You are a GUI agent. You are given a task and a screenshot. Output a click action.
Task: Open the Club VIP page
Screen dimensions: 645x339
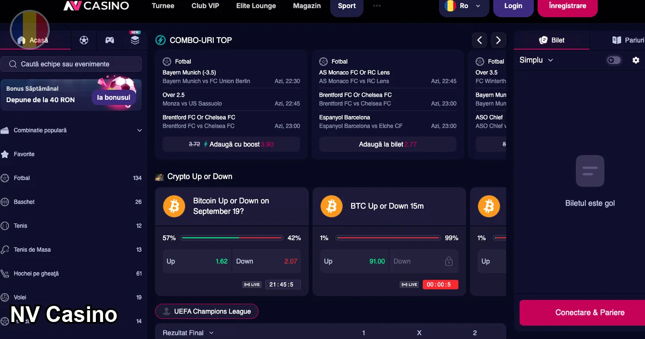(x=205, y=6)
